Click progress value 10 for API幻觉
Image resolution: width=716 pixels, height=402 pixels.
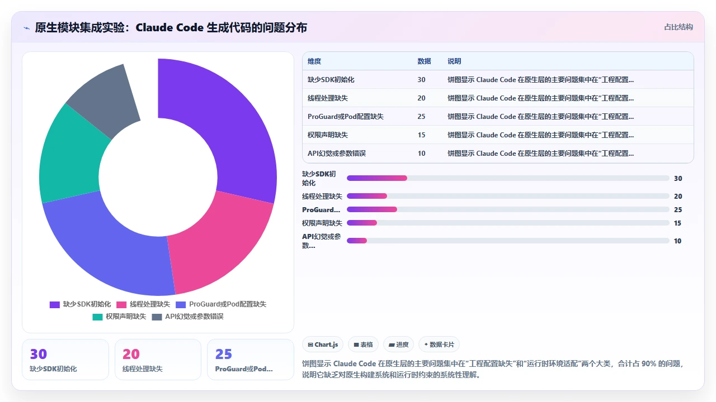pyautogui.click(x=678, y=241)
